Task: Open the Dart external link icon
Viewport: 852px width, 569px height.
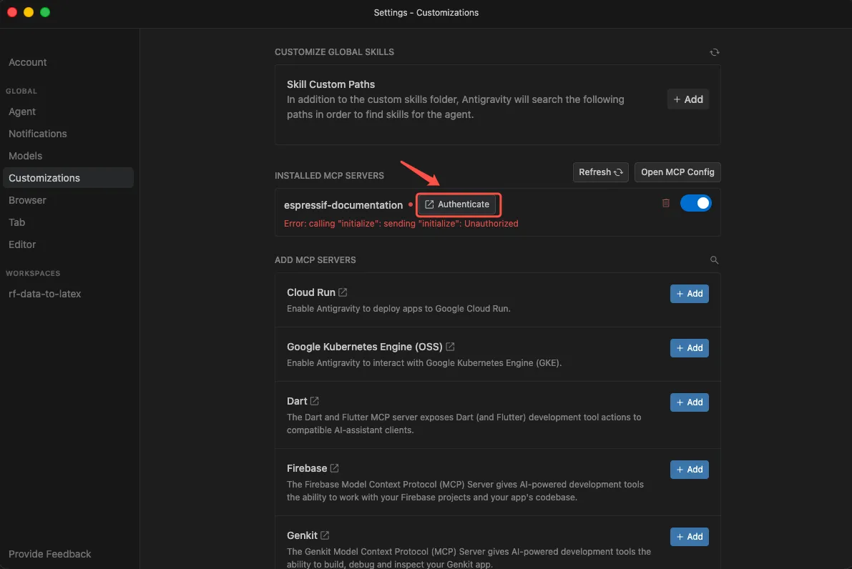Action: pos(315,401)
